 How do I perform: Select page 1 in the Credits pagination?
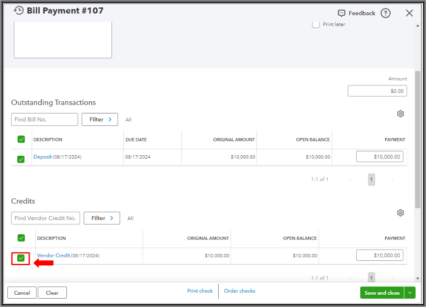pos(371,278)
